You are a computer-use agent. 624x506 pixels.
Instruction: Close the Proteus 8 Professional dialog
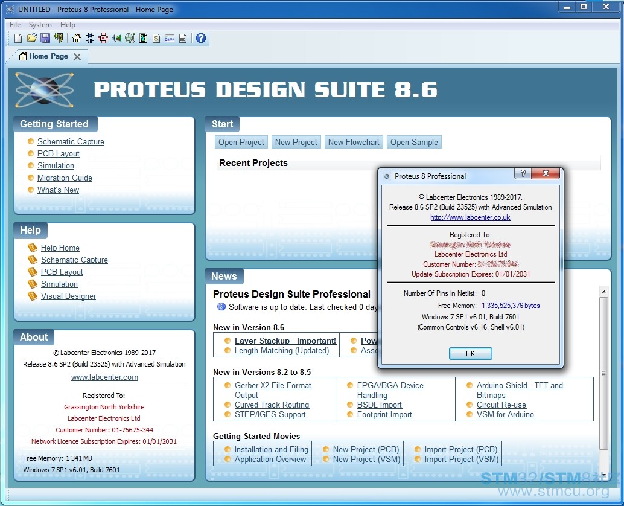point(546,173)
